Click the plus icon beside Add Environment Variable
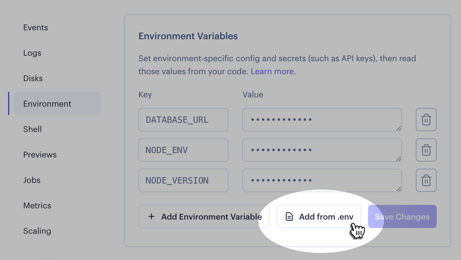Screen dimensions: 461x260 151,217
